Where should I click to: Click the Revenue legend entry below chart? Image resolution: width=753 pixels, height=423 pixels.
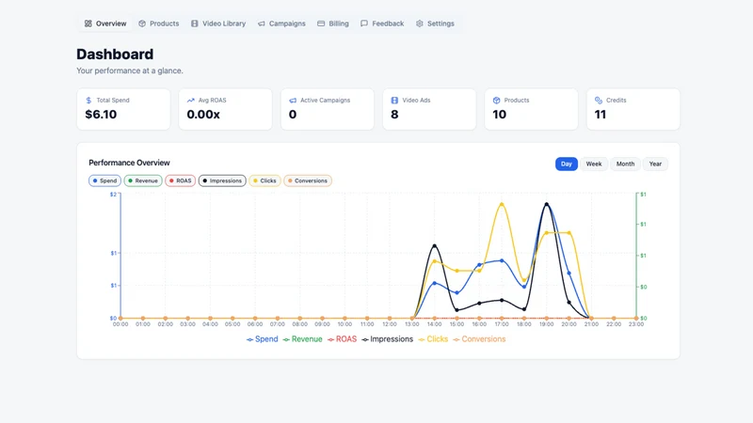click(x=302, y=339)
